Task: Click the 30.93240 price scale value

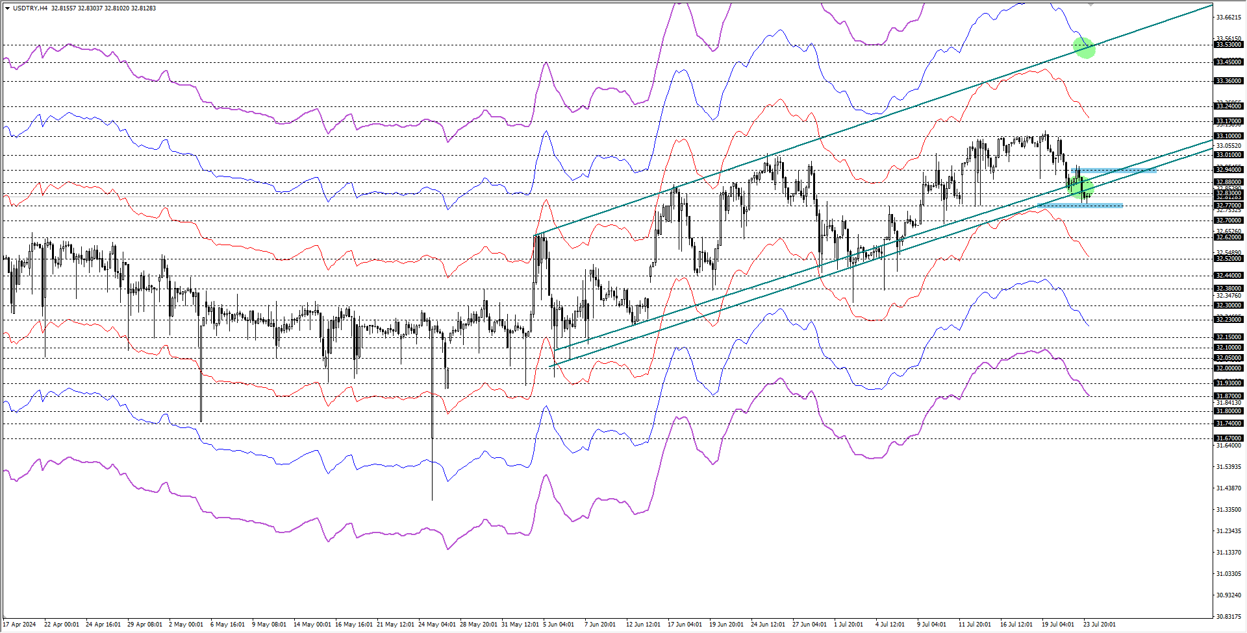Action: pos(1229,595)
